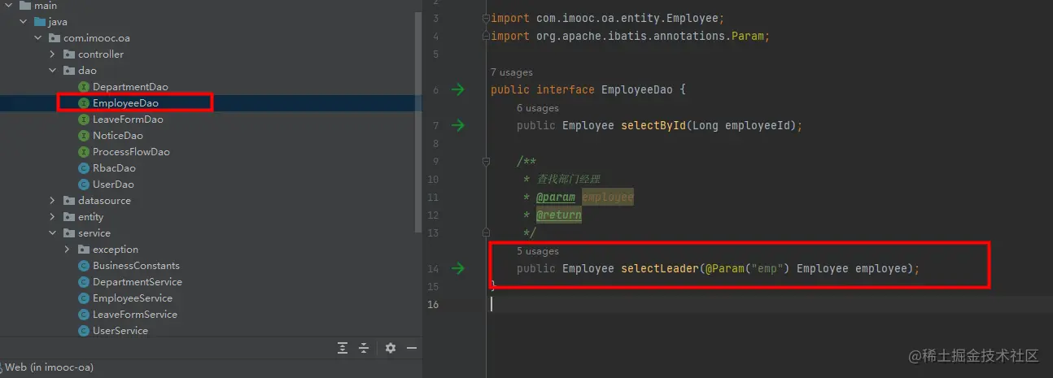Click the entity package folder icon
The image size is (1053, 378).
tap(69, 217)
